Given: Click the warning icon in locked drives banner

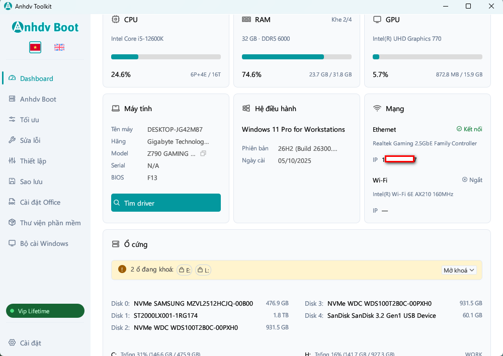Looking at the screenshot, I should pos(122,269).
